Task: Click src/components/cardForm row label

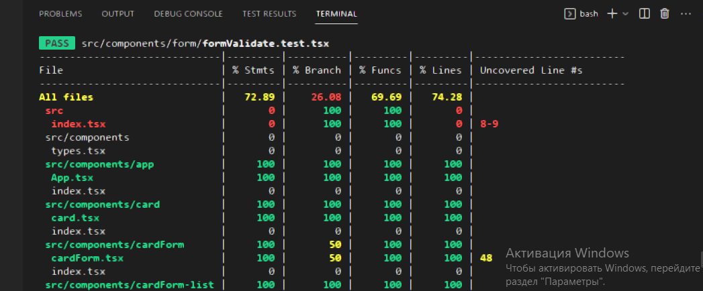Action: pyautogui.click(x=115, y=245)
